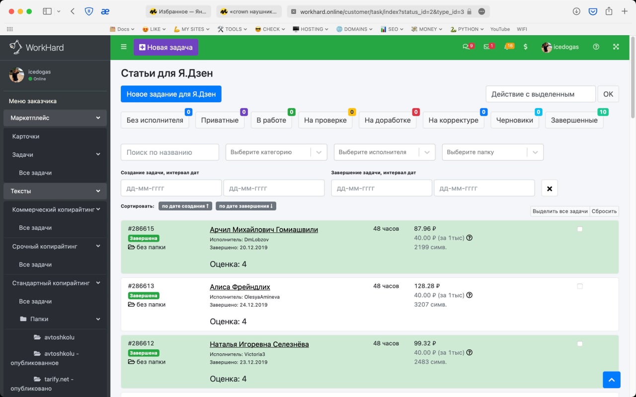Screen dimensions: 636x397
Task: Click Новая задача button
Action: (x=166, y=47)
